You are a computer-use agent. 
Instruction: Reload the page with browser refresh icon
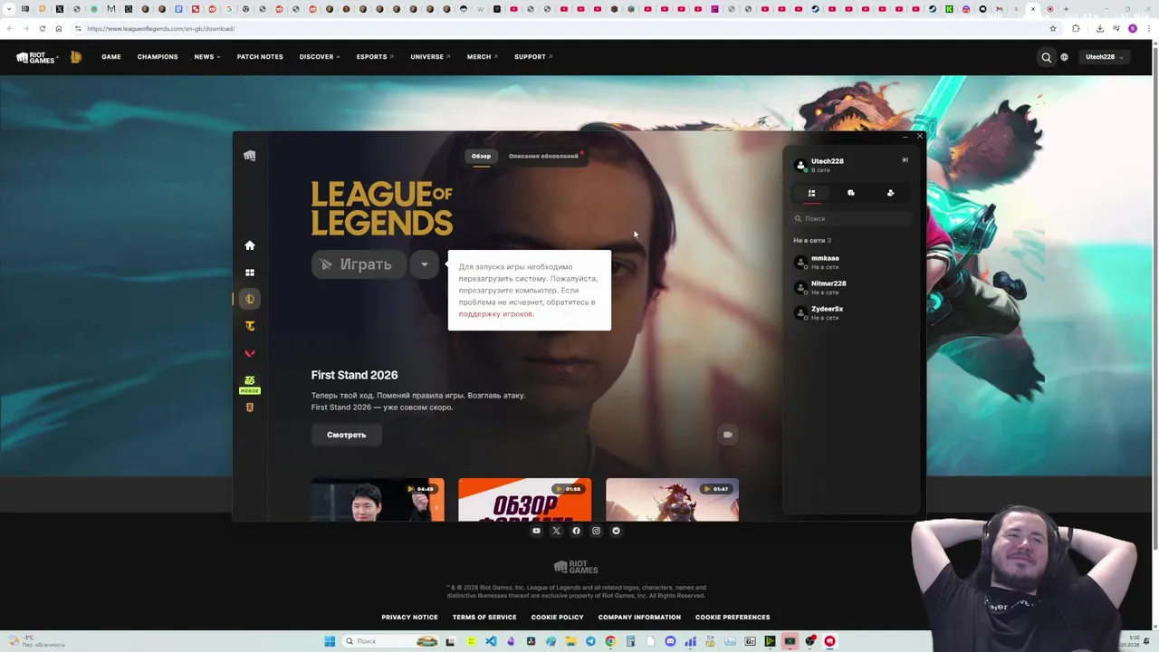click(x=42, y=28)
